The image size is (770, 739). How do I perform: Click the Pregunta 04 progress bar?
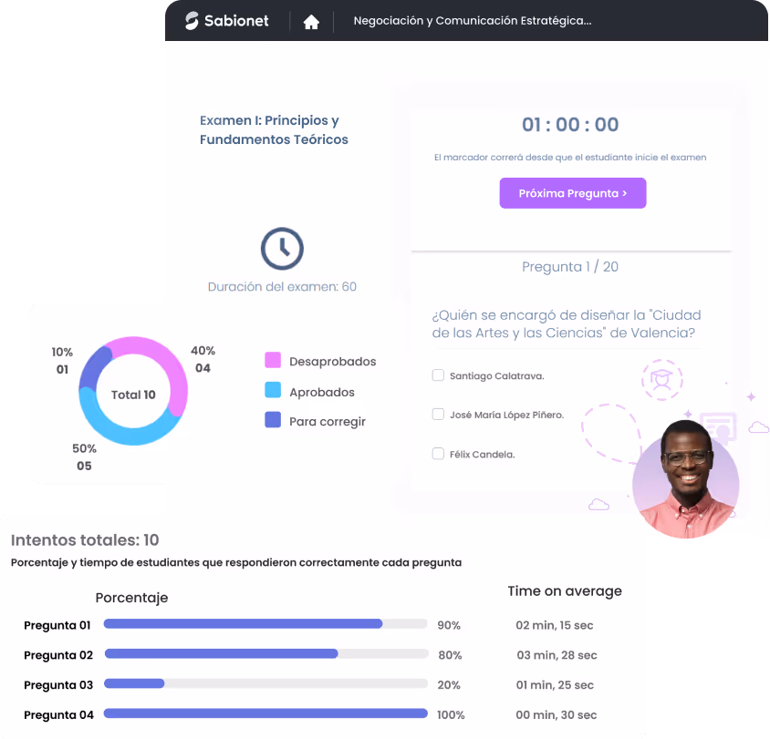tap(265, 713)
